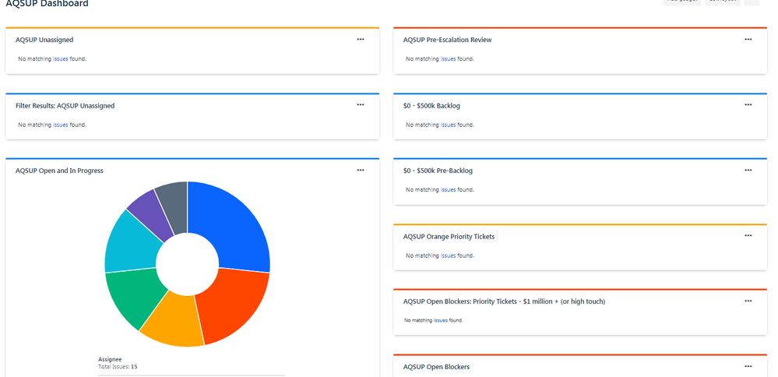Image resolution: width=778 pixels, height=377 pixels.
Task: Open the $0 - $500k Pre-Backlog options menu
Action: (748, 170)
